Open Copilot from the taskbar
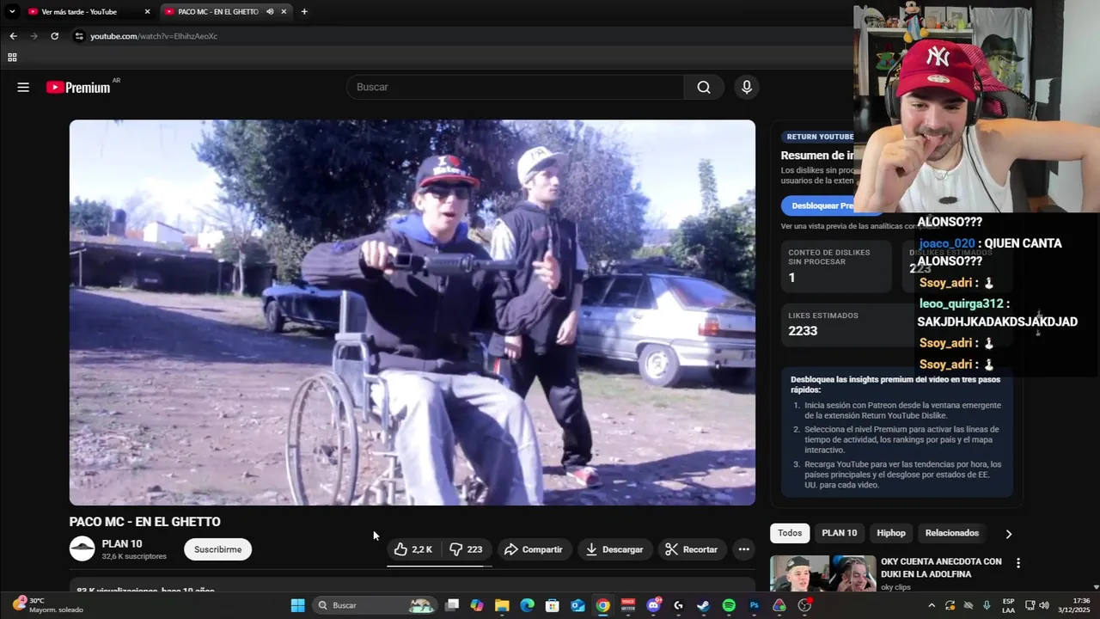 pos(477,605)
